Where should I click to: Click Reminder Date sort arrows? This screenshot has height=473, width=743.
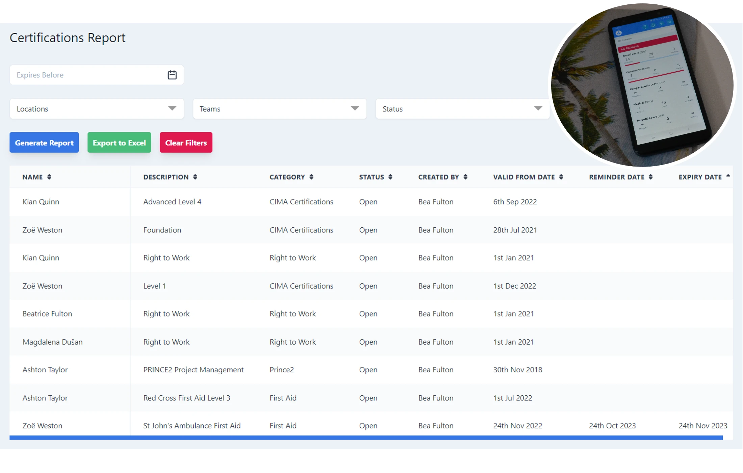point(650,177)
